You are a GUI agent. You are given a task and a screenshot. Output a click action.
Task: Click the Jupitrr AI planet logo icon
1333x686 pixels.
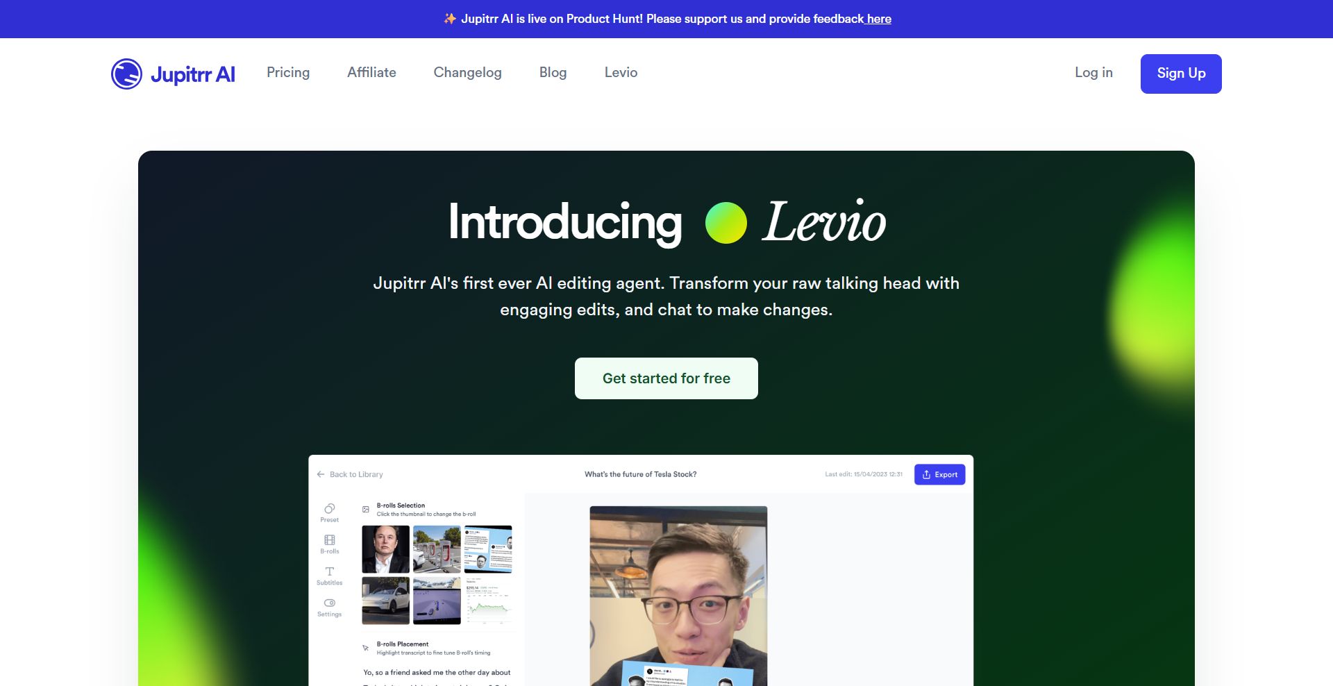[126, 74]
